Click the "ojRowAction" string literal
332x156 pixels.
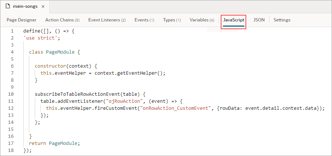(125, 101)
